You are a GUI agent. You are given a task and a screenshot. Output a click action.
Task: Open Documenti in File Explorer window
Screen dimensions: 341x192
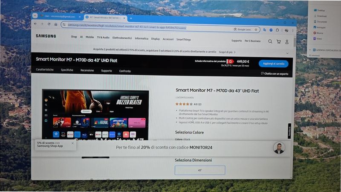click(x=321, y=22)
